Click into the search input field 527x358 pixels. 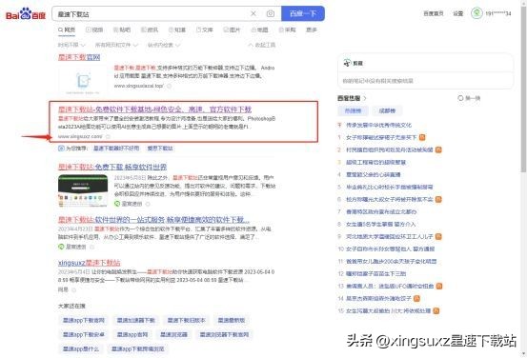pos(152,14)
